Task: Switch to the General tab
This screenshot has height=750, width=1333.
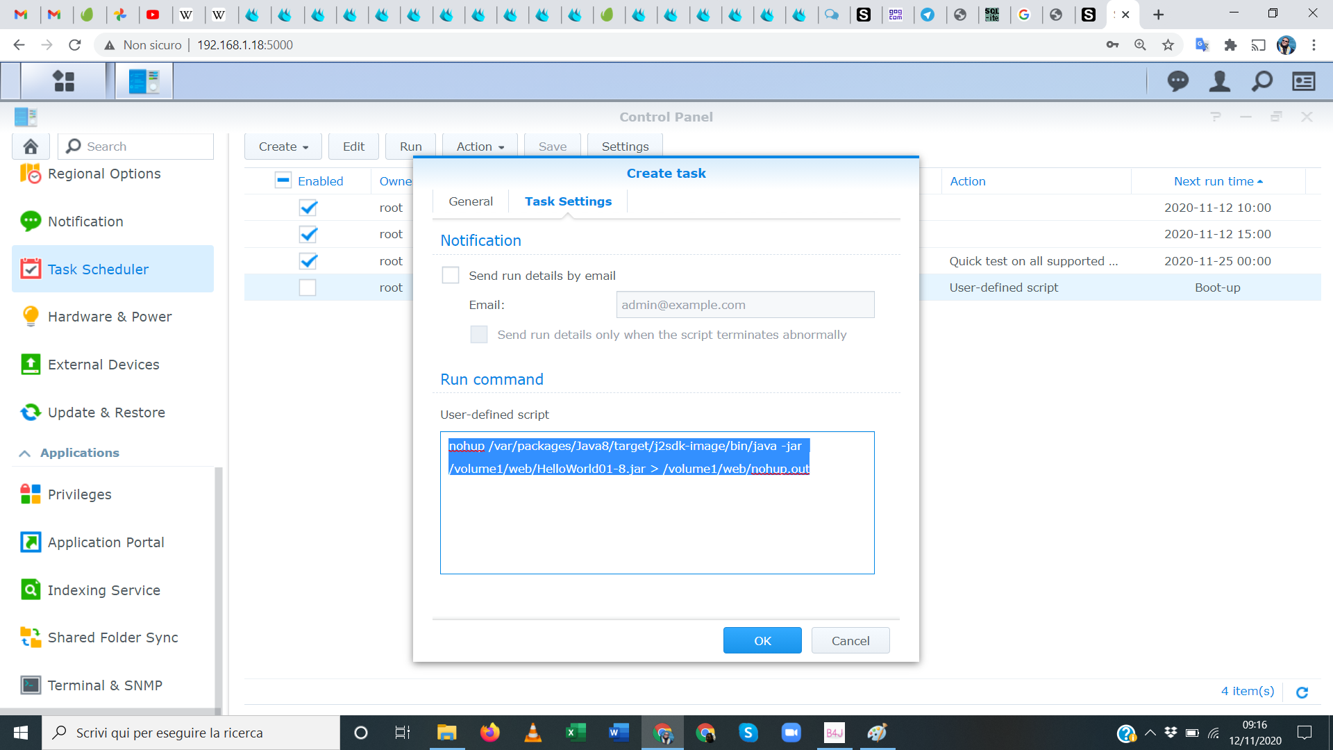Action: pos(470,201)
